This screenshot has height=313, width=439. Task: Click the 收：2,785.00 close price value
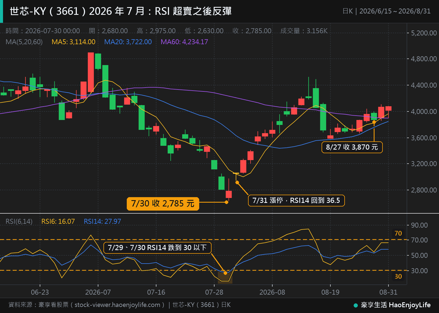(252, 31)
